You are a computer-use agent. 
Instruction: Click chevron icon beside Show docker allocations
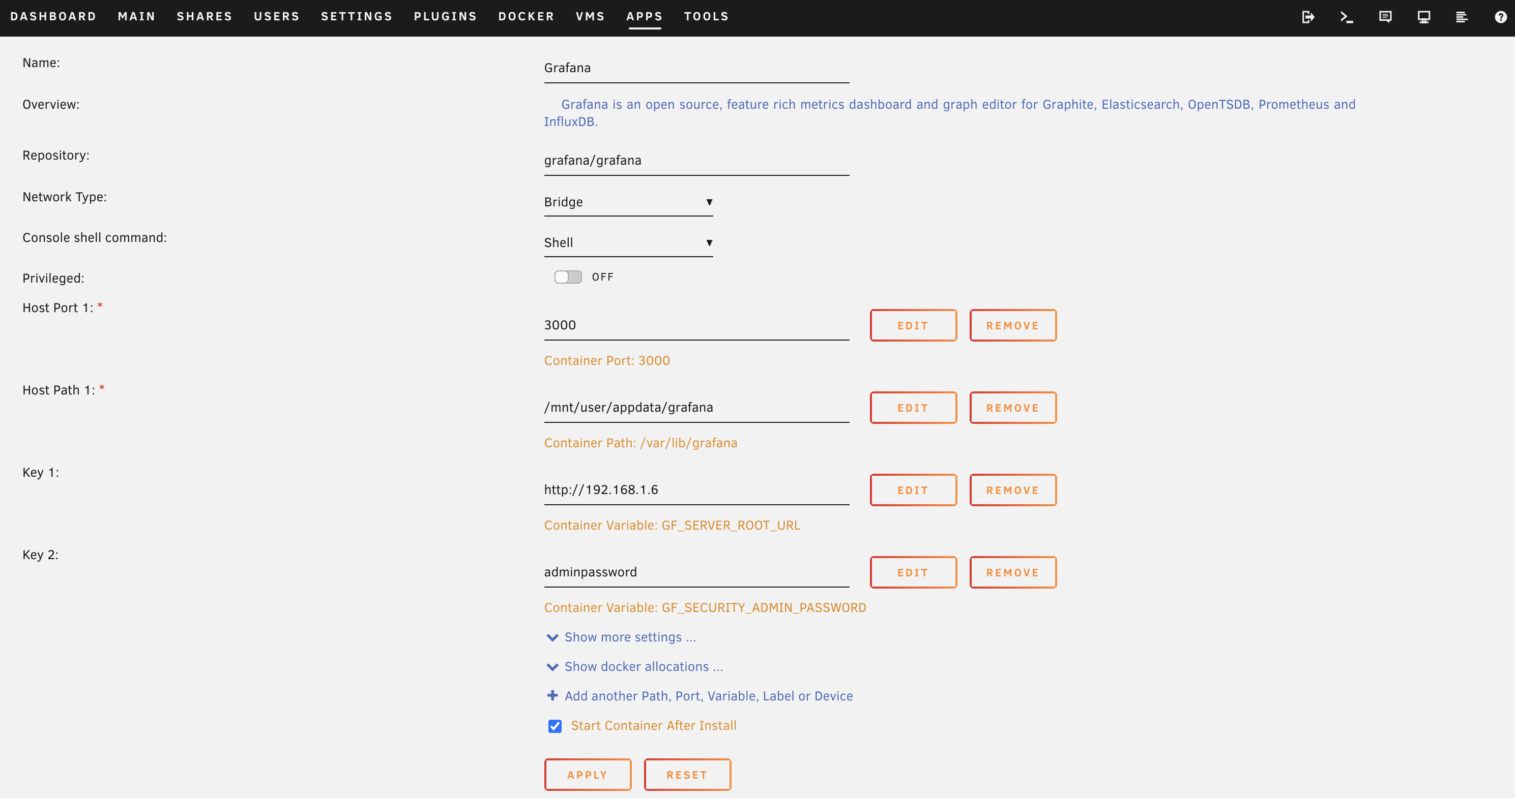coord(552,667)
